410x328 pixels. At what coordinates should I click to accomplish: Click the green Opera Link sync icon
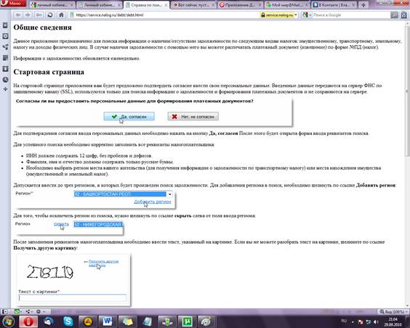pyautogui.click(x=17, y=311)
